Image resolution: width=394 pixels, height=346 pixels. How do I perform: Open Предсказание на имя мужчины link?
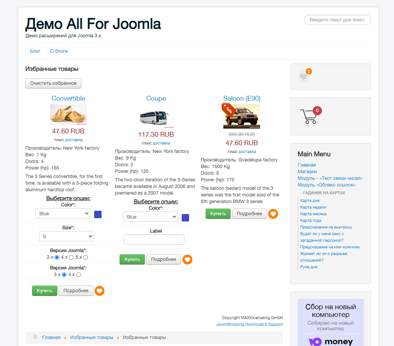click(x=330, y=247)
